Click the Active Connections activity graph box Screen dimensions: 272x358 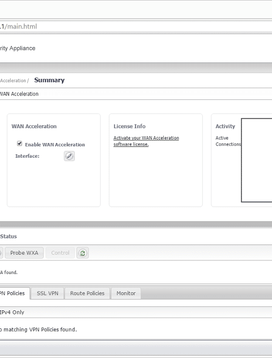[x=257, y=160]
